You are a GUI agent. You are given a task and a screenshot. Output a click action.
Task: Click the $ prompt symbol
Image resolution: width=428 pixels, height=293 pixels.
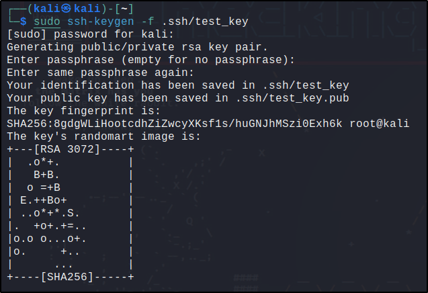click(x=24, y=22)
